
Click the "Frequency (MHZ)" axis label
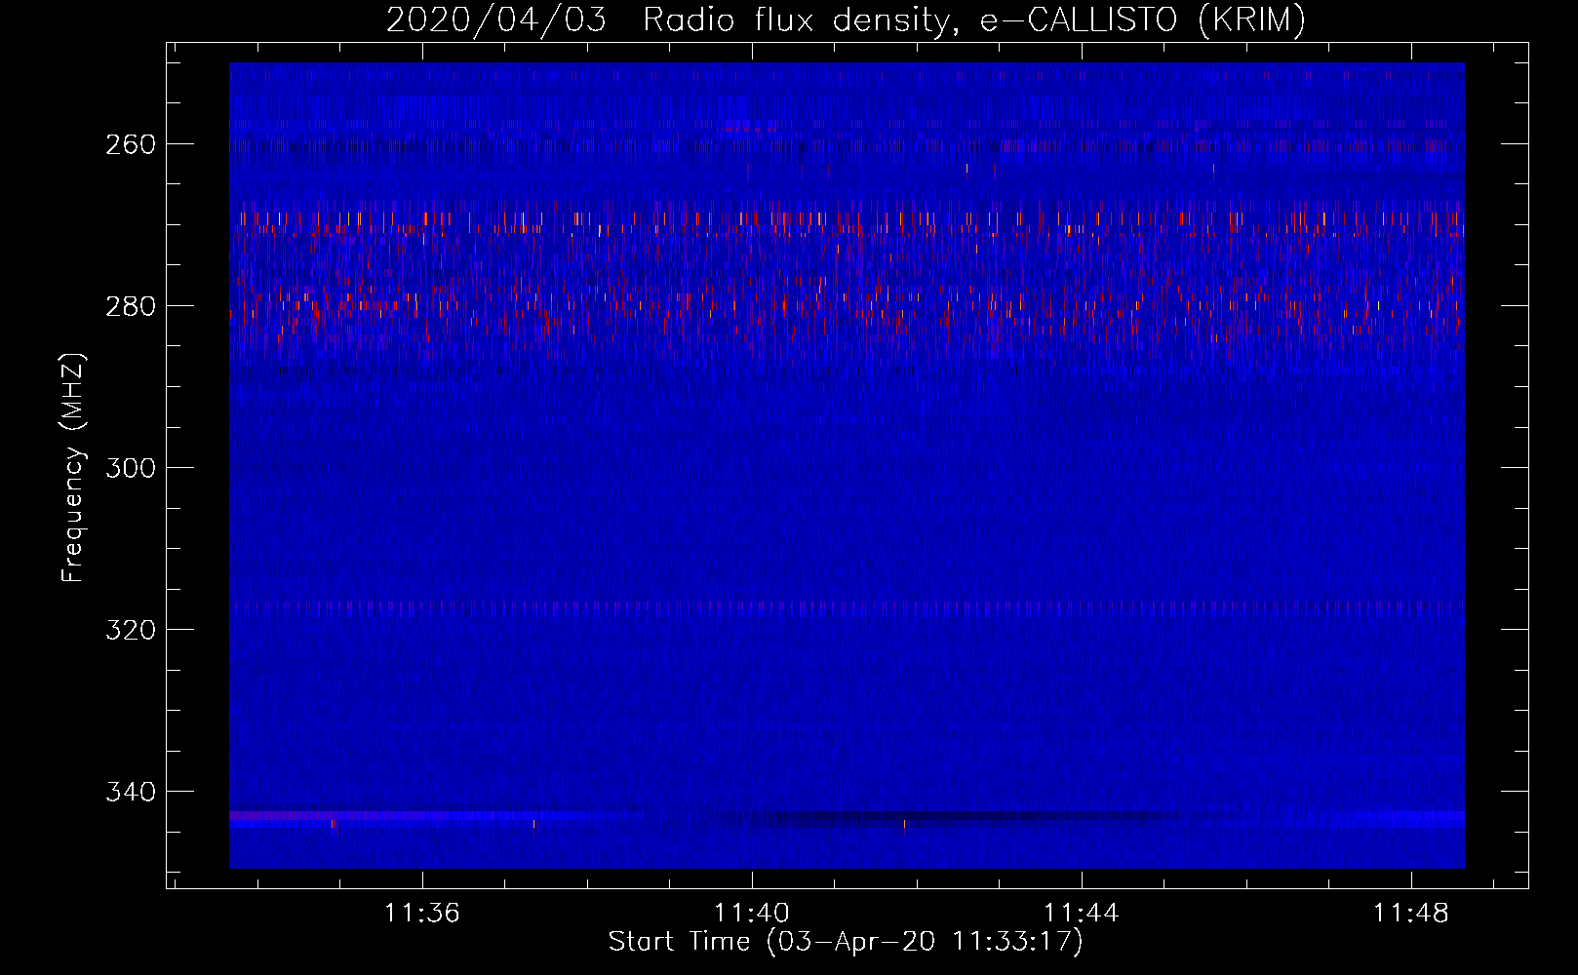click(x=73, y=468)
